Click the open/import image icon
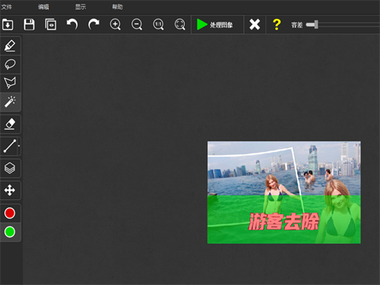The height and width of the screenshot is (285, 380). (x=8, y=24)
